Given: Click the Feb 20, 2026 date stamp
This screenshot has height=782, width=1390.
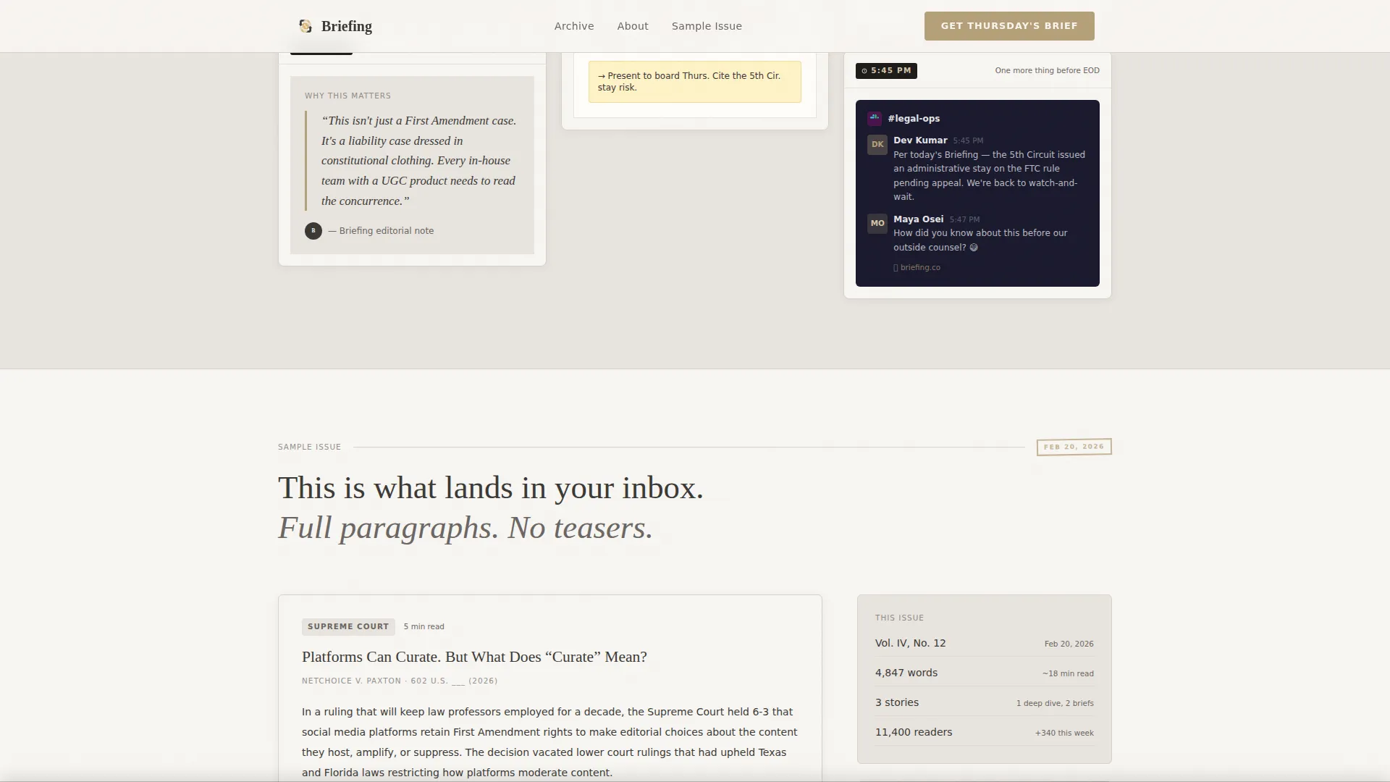Looking at the screenshot, I should click(1074, 447).
